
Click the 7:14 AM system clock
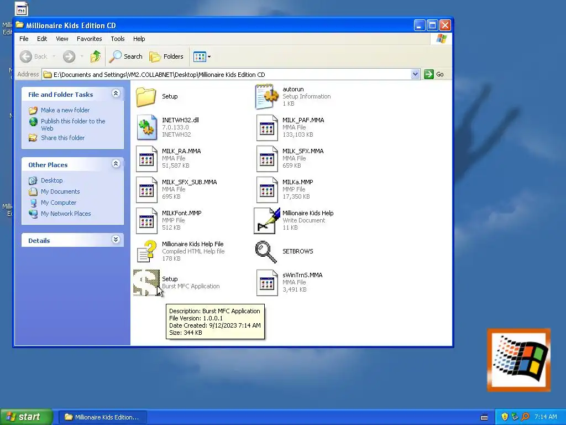click(546, 417)
